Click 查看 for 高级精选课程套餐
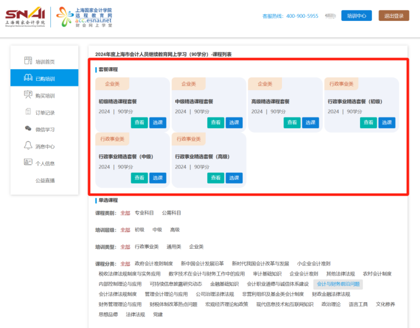This screenshot has height=328, width=420. click(292, 122)
